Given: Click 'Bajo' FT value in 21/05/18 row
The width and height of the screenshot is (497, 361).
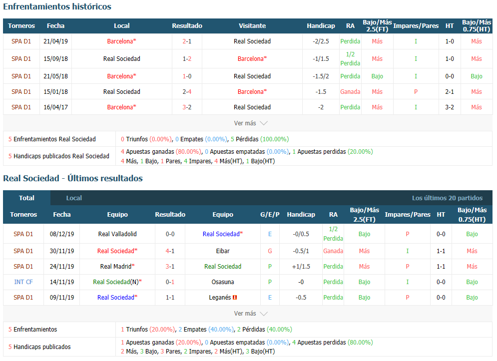Looking at the screenshot, I should point(377,76).
